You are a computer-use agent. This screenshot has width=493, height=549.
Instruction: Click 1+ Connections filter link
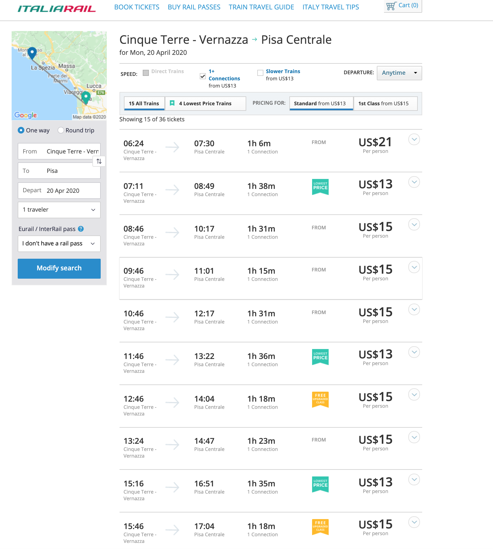[x=224, y=75]
